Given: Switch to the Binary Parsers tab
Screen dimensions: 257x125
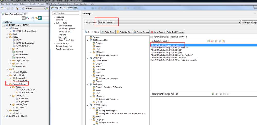Looking at the screenshot, I should [x=141, y=32].
